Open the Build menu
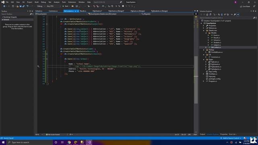The width and height of the screenshot is (258, 145). [x=37, y=2]
